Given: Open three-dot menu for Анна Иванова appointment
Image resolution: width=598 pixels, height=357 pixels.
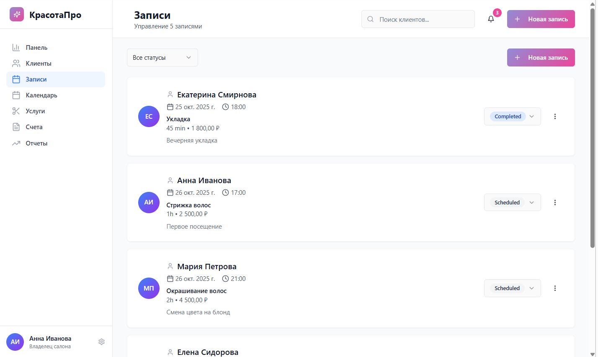Looking at the screenshot, I should (x=555, y=202).
